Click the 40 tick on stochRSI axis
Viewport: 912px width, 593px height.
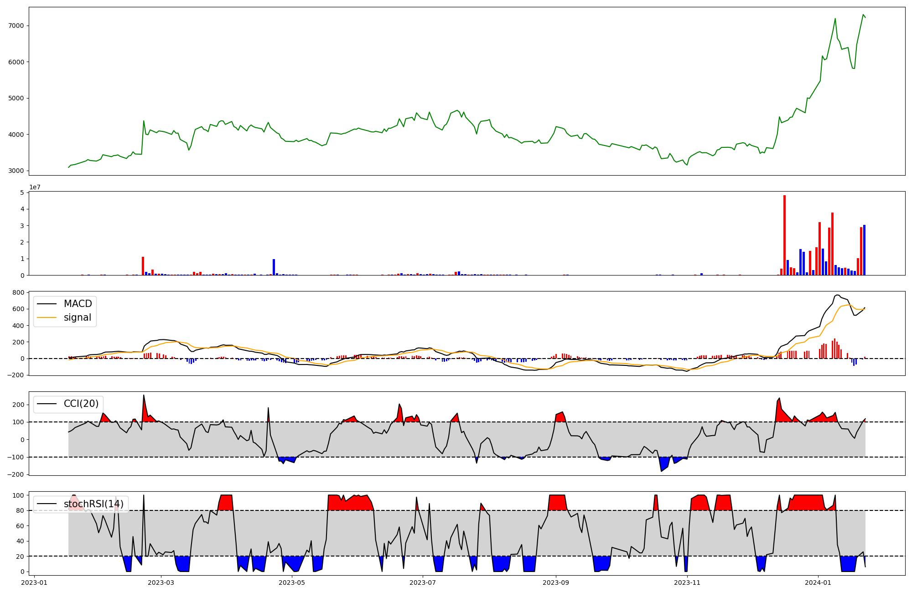[20, 541]
